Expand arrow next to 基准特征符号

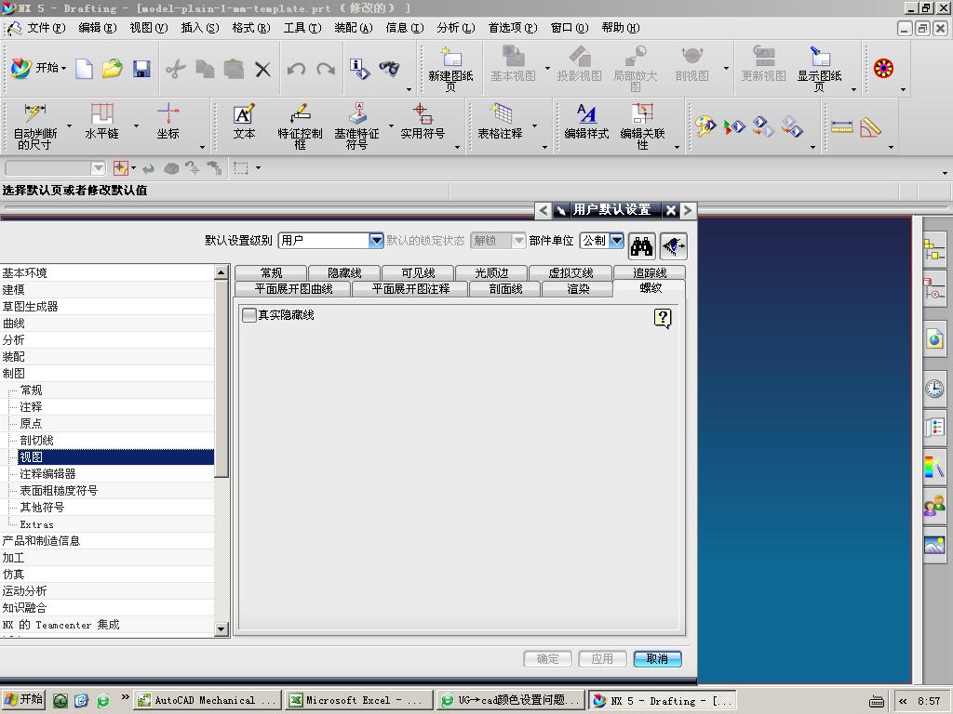pyautogui.click(x=391, y=126)
